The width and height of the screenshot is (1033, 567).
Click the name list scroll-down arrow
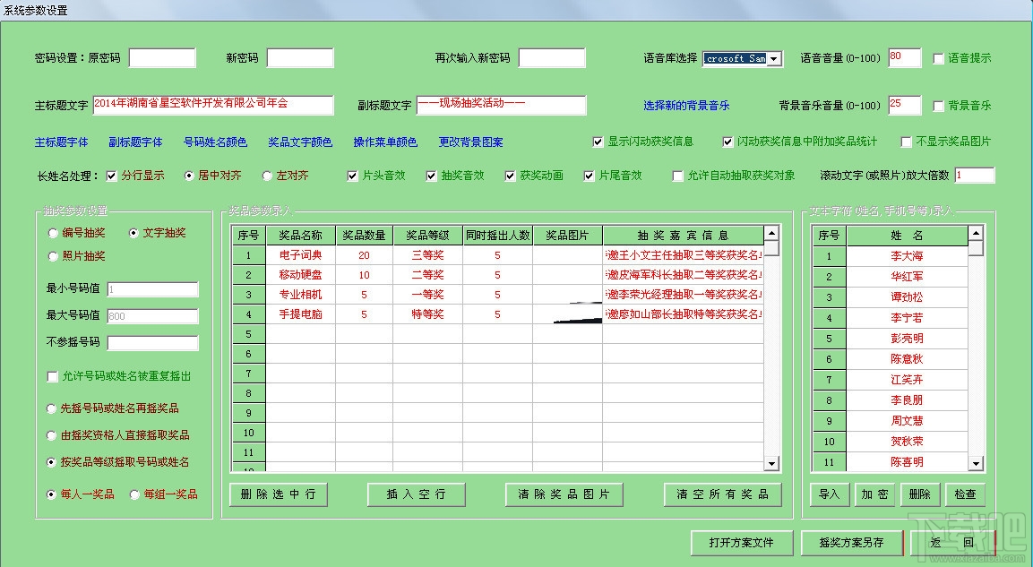(x=976, y=464)
